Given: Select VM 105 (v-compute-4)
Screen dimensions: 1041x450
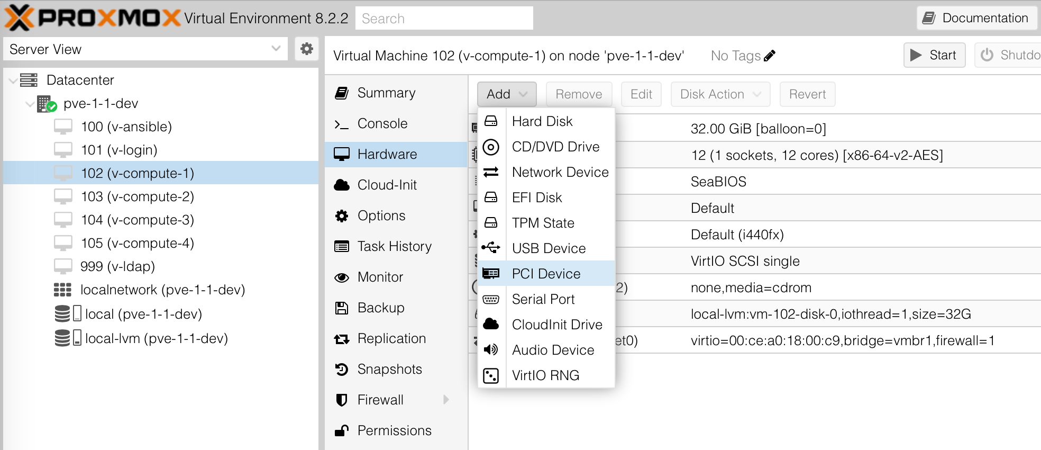Looking at the screenshot, I should [x=161, y=243].
